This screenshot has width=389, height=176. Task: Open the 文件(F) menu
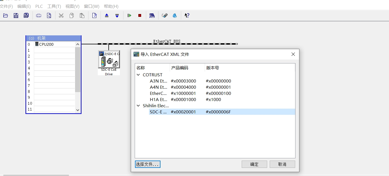point(6,6)
